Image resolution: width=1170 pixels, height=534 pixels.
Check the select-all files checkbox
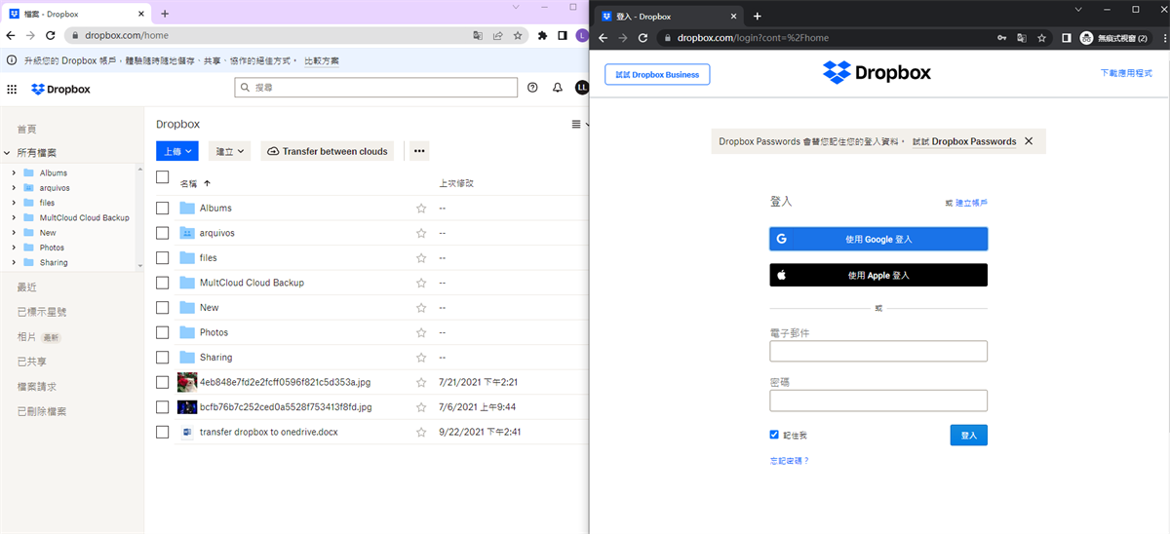[x=163, y=177]
